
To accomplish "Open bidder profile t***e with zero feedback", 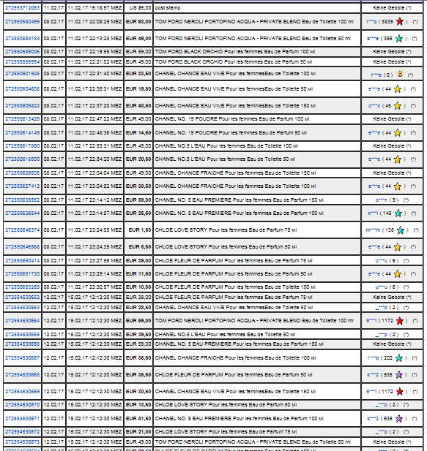I will point(376,75).
